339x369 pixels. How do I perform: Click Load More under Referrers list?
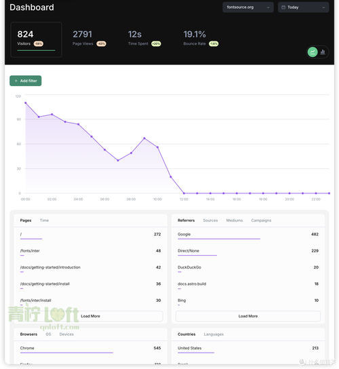(248, 316)
